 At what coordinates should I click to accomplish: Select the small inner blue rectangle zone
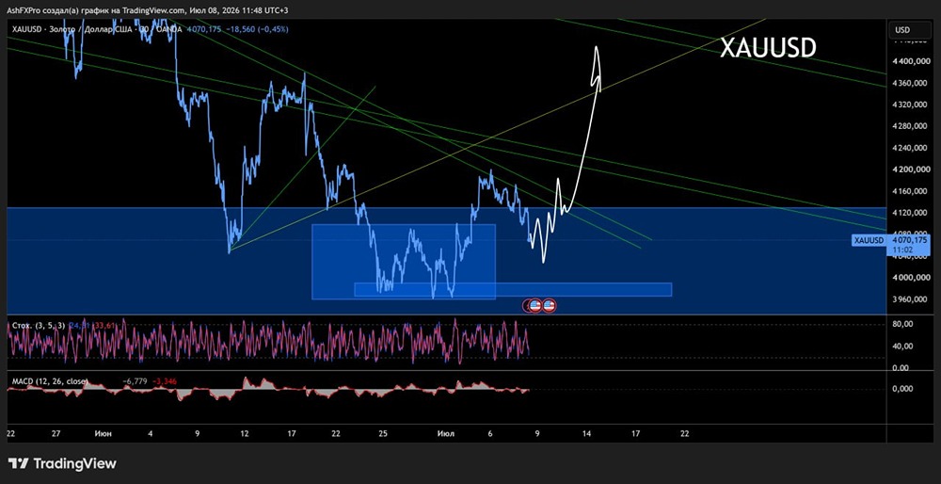click(404, 261)
